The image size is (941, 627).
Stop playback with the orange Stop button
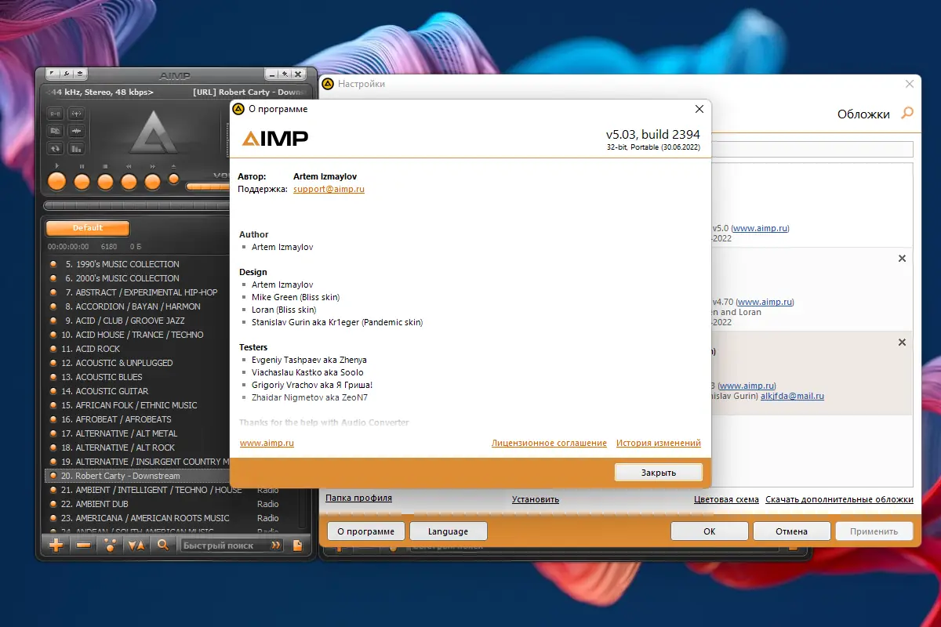105,182
